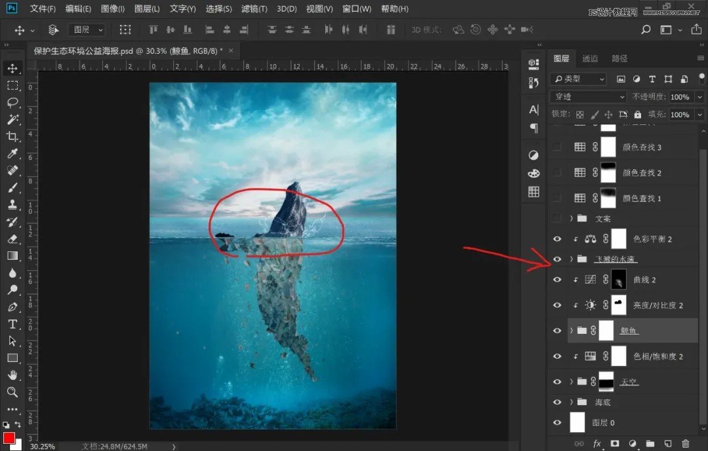Open the 滤镜 menu

[255, 9]
